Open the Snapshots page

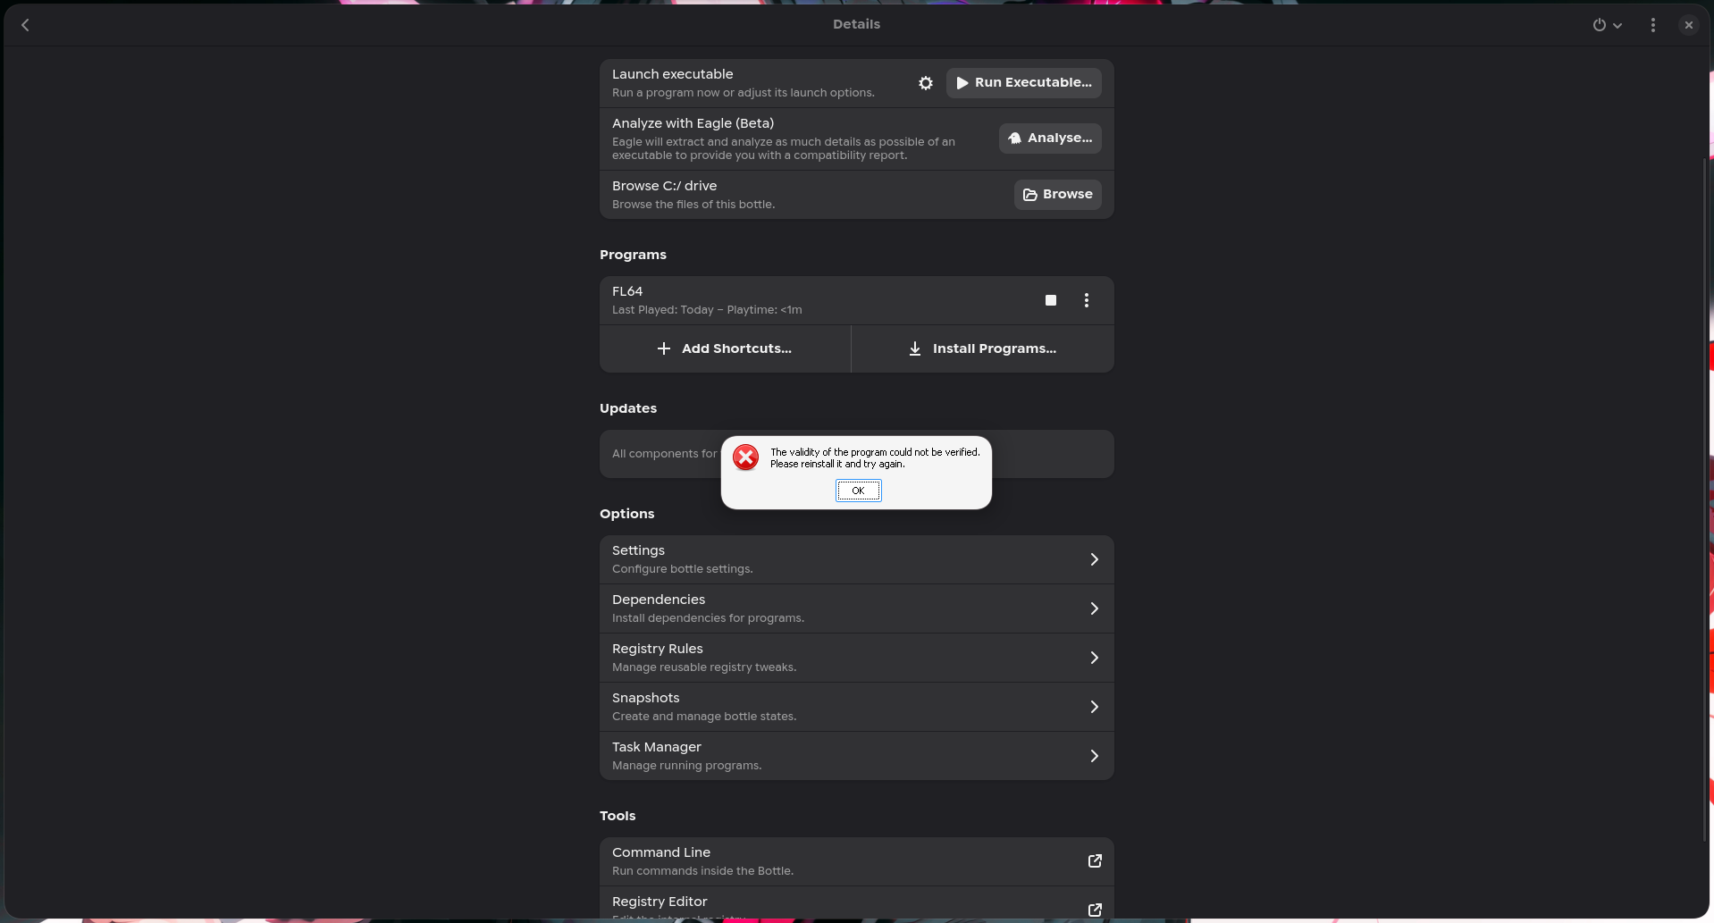(x=856, y=707)
